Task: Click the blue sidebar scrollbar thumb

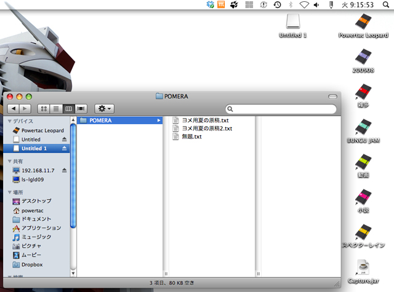Action: point(73,176)
